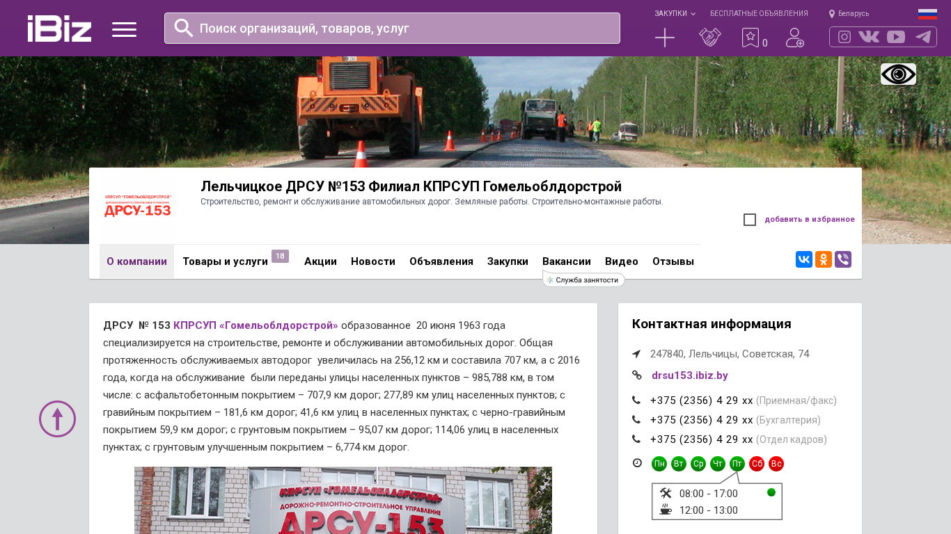Click the address arrow icon near Лельчицы

tap(636, 354)
